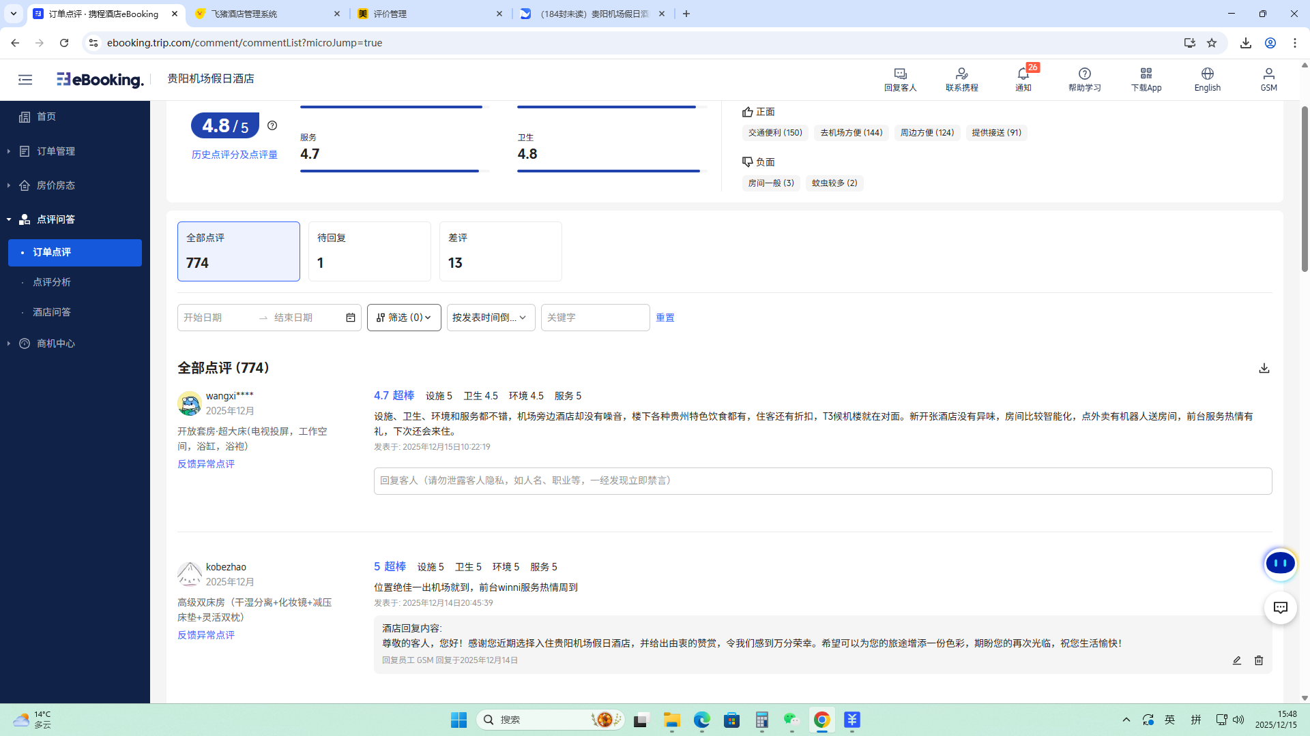Select the 待回复 tab

coord(369,251)
